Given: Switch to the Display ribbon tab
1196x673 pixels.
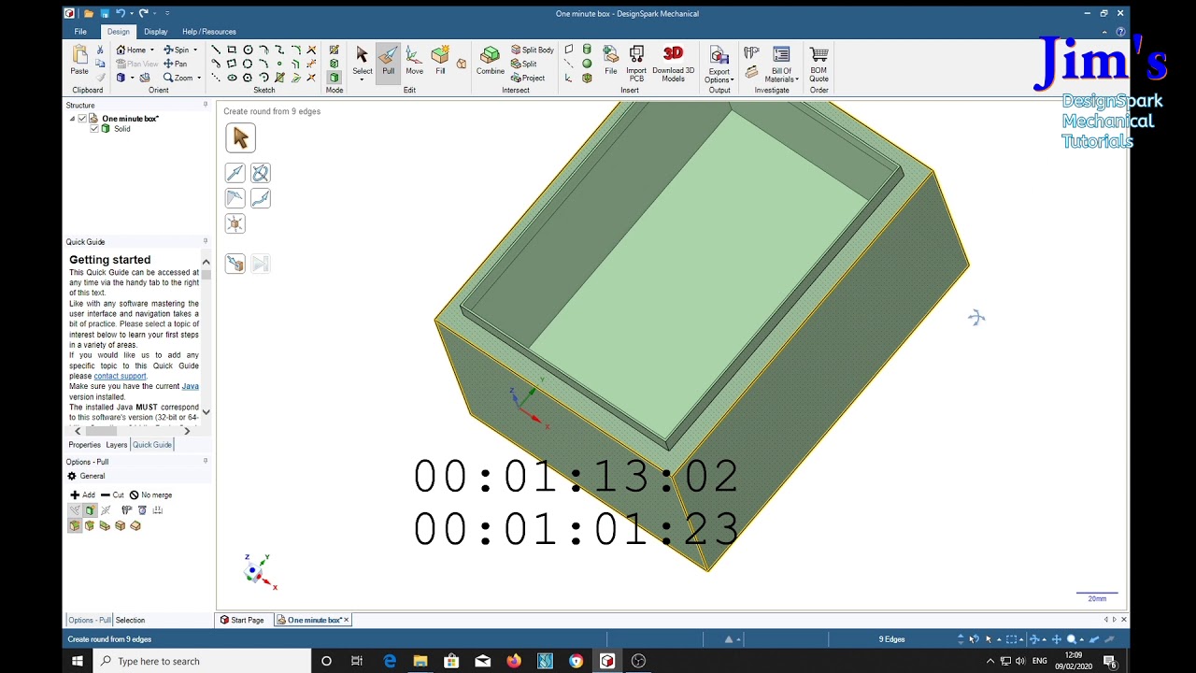Looking at the screenshot, I should tap(156, 32).
